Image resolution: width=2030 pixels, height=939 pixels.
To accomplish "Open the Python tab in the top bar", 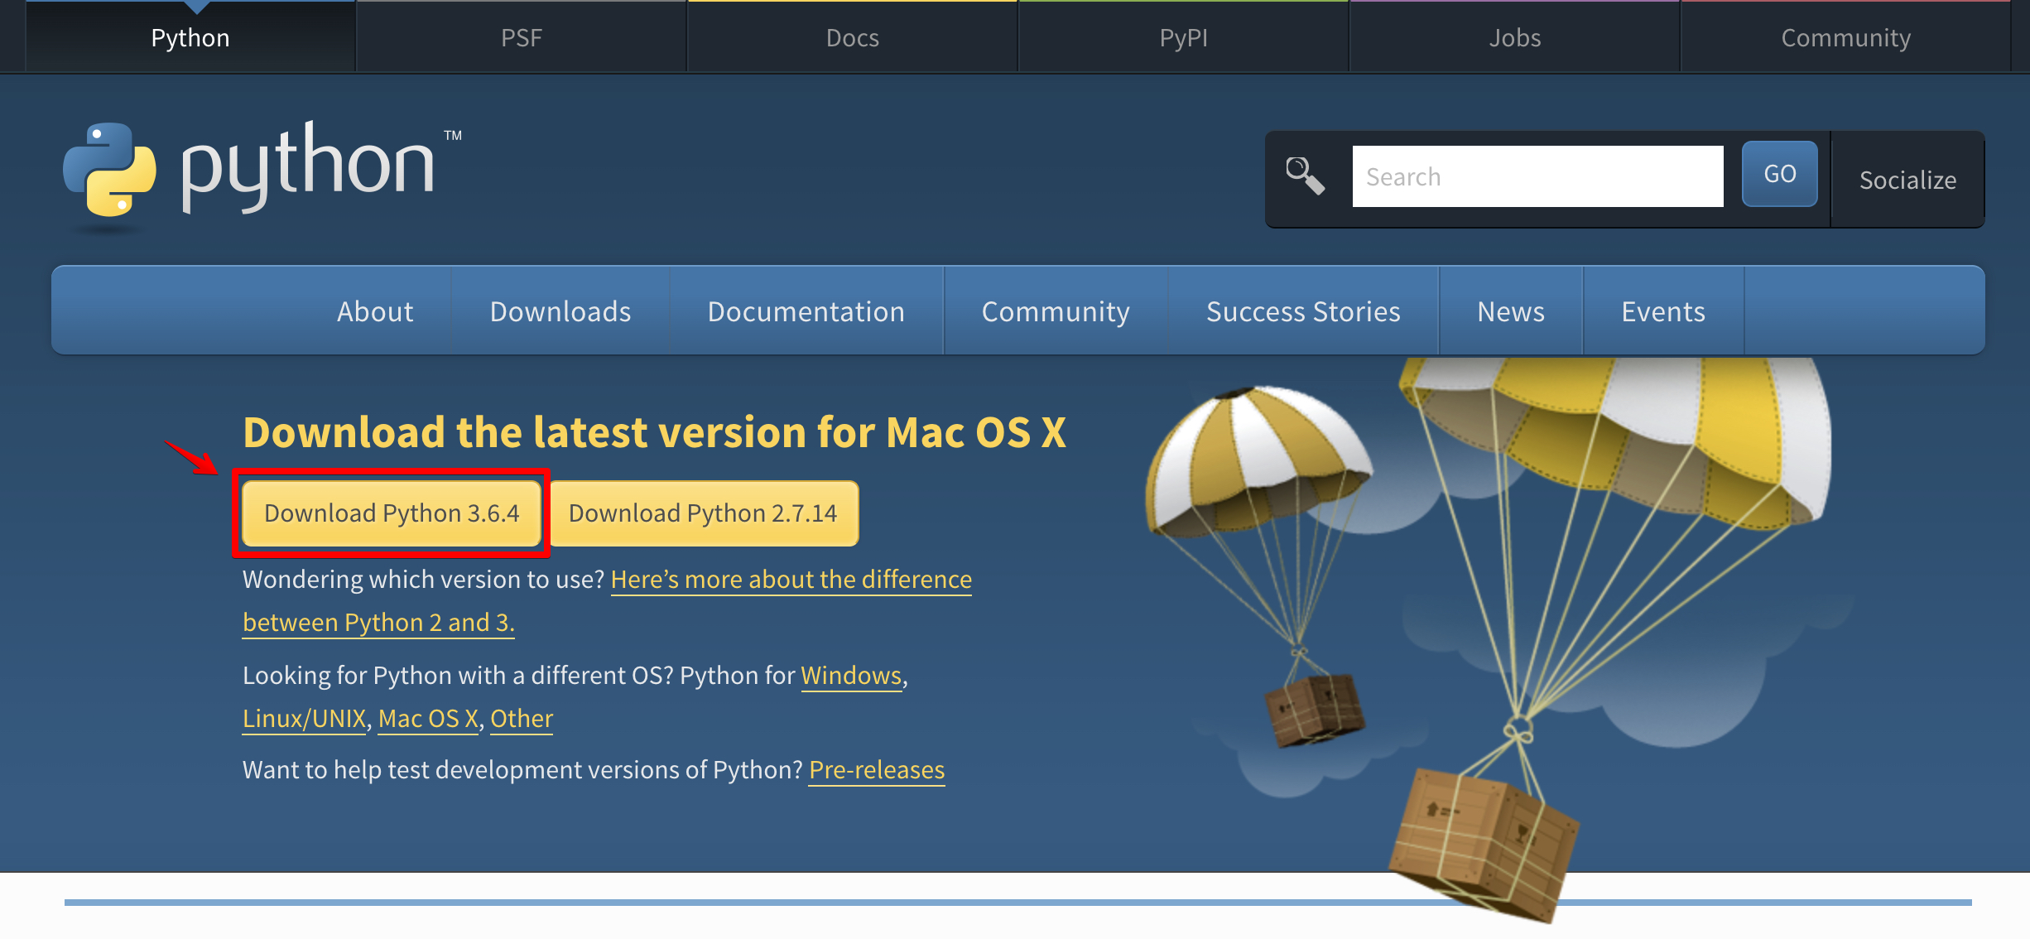I will point(190,37).
